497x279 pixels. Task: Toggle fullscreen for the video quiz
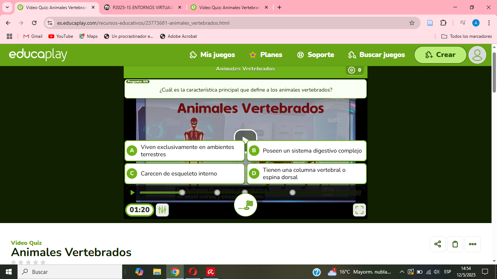[x=359, y=210]
